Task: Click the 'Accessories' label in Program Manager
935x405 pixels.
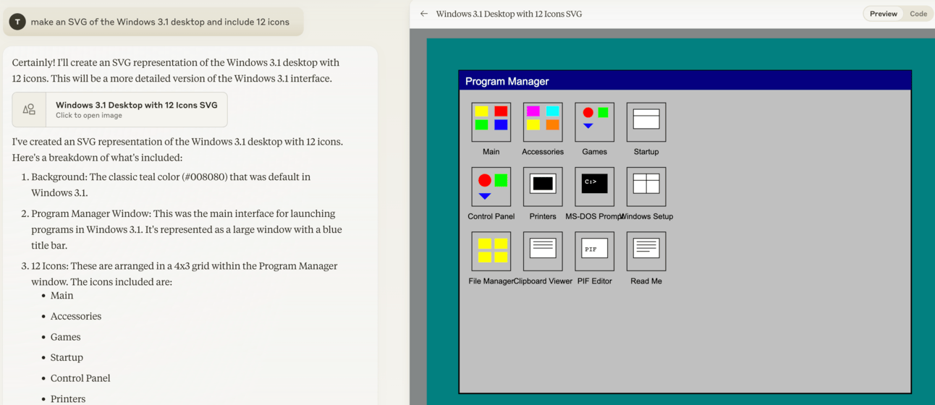Action: pos(543,152)
